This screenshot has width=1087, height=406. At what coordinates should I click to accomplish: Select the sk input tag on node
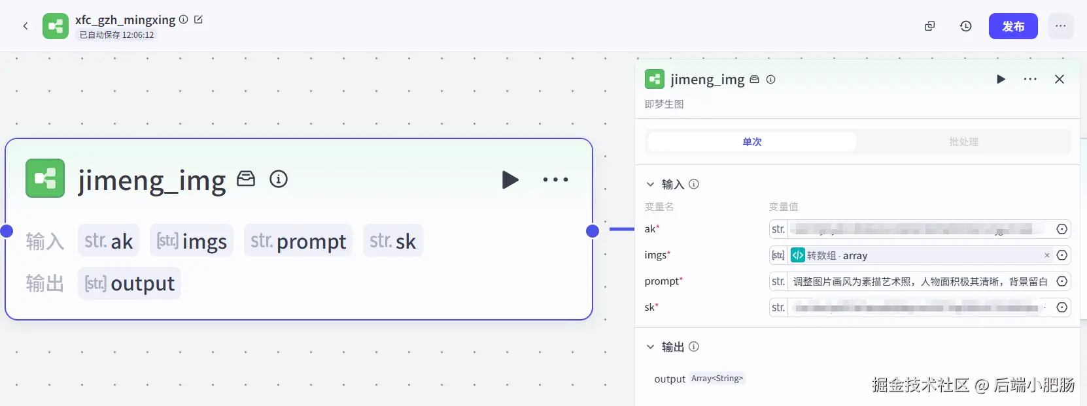[x=392, y=241]
